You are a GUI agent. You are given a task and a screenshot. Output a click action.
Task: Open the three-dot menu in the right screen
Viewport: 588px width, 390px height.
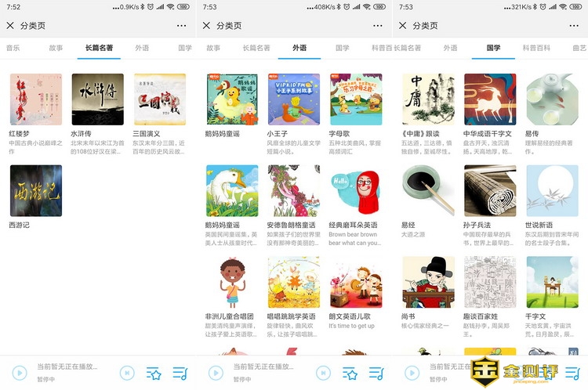(x=574, y=26)
